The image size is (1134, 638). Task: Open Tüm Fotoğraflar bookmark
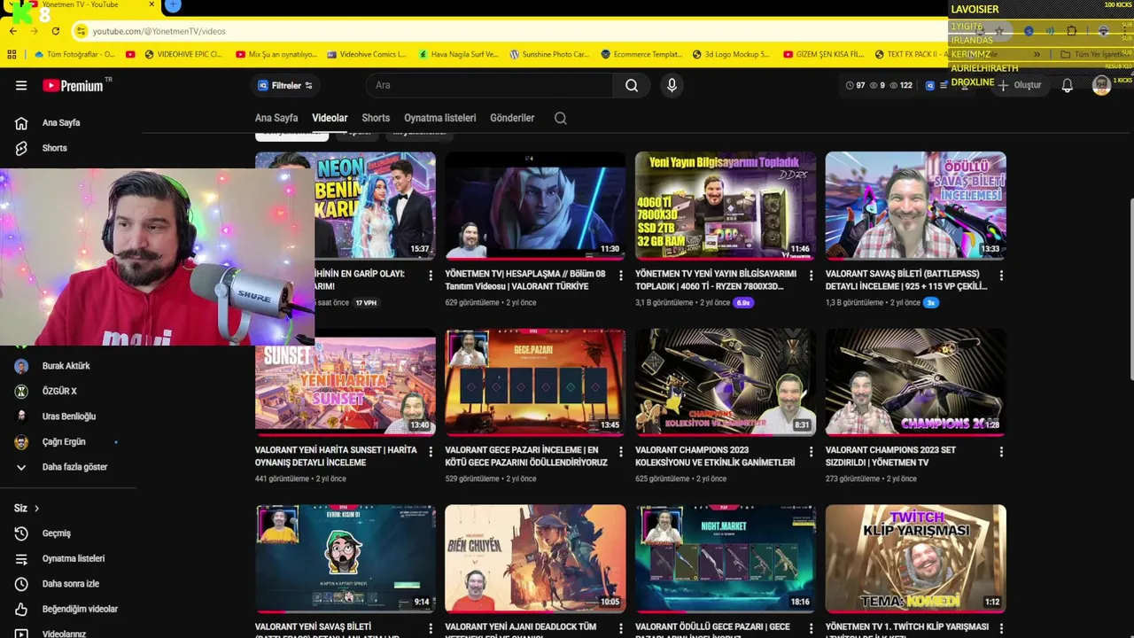coord(74,54)
